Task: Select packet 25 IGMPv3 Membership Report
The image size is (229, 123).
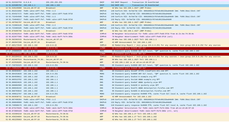Action: pyautogui.click(x=114, y=45)
